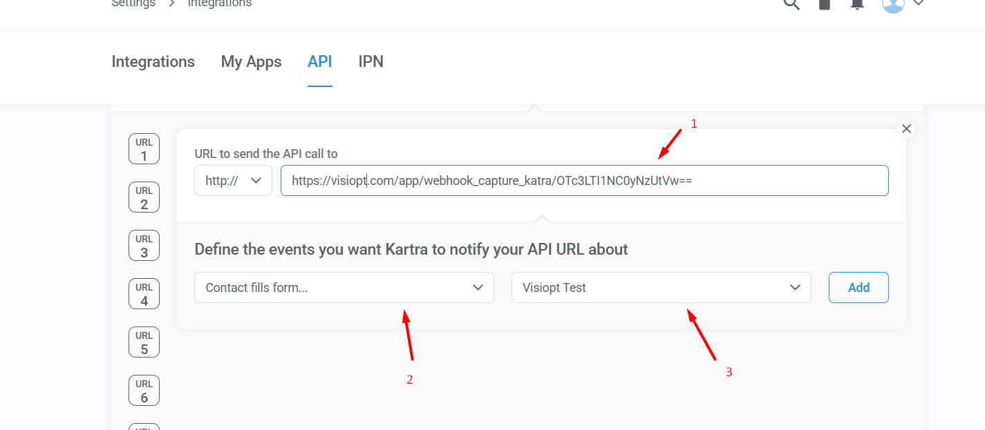Select URL 6 slot
985x430 pixels.
point(144,391)
